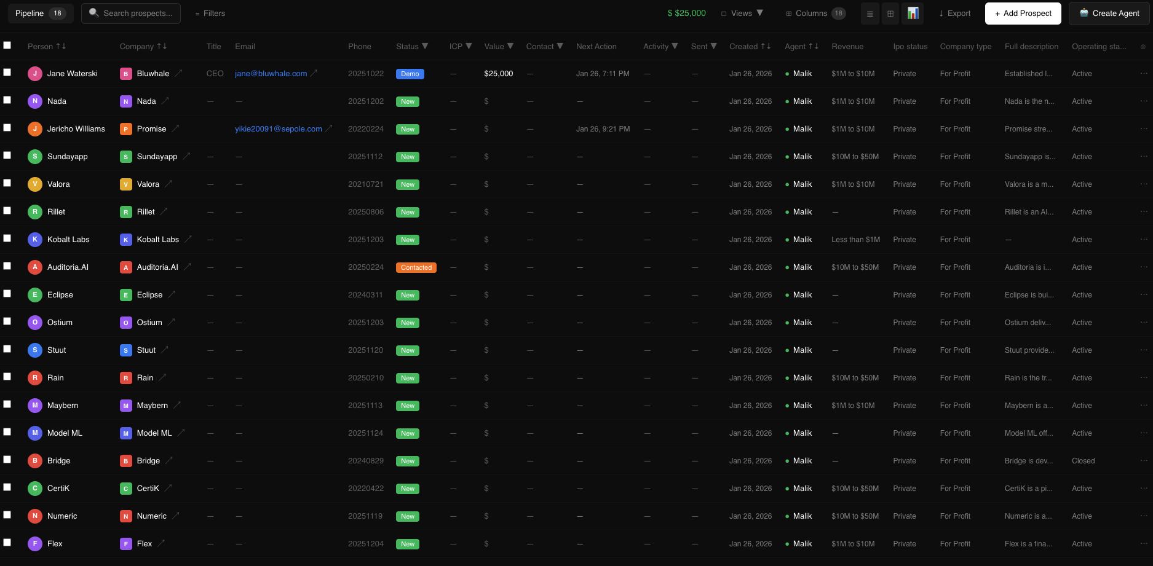
Task: Open the Filters panel
Action: coord(210,13)
